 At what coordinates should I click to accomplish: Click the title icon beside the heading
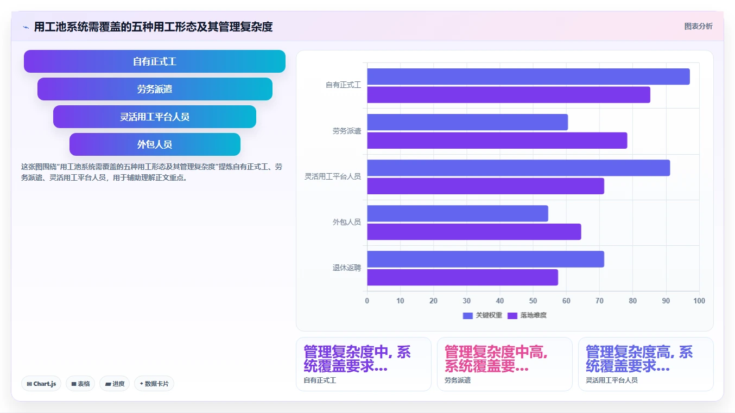pyautogui.click(x=26, y=27)
